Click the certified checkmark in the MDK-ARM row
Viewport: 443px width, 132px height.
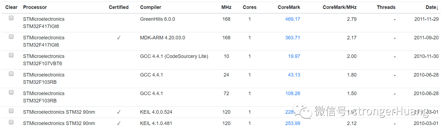click(x=119, y=38)
